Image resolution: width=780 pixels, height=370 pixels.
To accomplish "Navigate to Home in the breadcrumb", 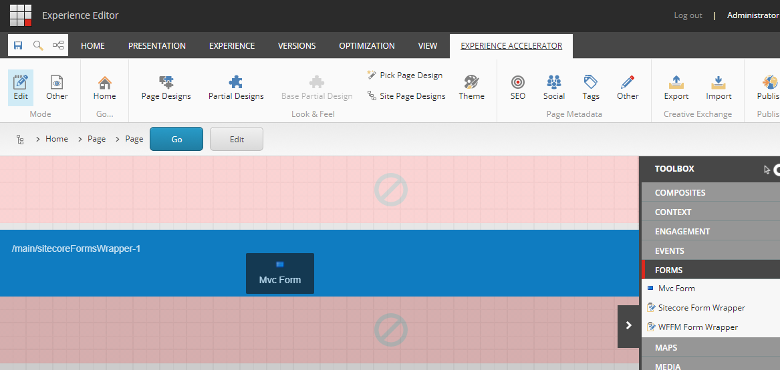I will (x=57, y=139).
